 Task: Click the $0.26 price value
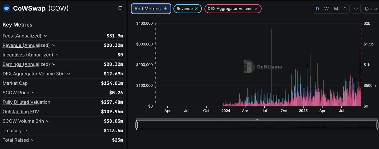tap(116, 93)
